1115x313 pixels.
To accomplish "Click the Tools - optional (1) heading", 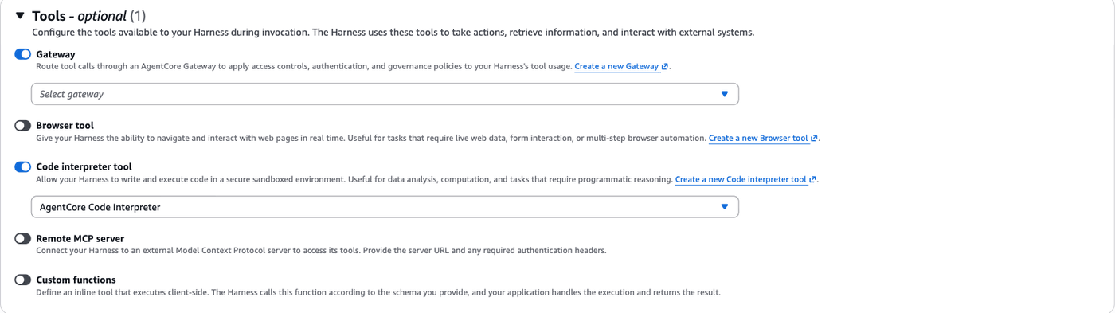I will click(x=89, y=16).
